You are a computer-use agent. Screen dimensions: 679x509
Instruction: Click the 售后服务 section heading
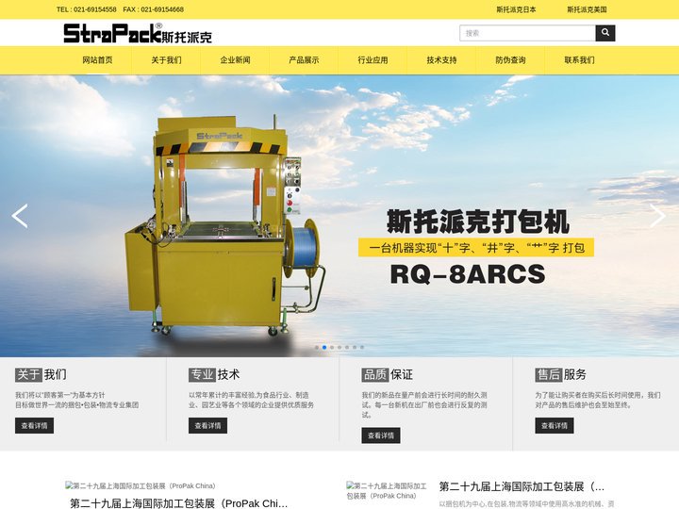[560, 374]
